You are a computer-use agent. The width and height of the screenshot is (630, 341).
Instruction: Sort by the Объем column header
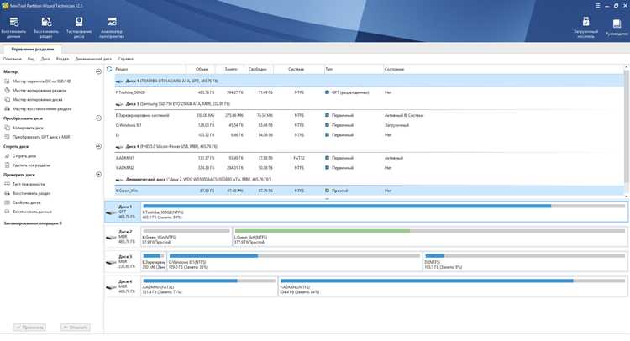[201, 69]
